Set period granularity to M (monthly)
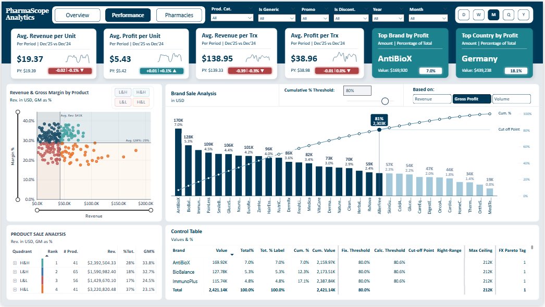 pyautogui.click(x=493, y=15)
